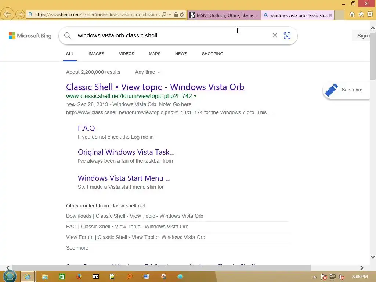Click the orange magnifier taskbar icon

click(x=130, y=277)
